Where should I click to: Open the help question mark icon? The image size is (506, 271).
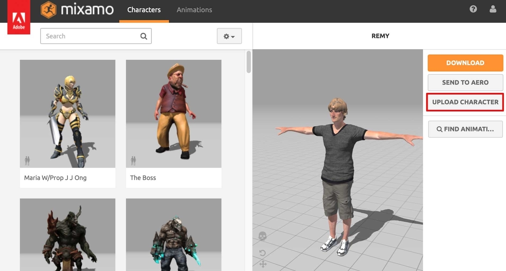point(473,9)
